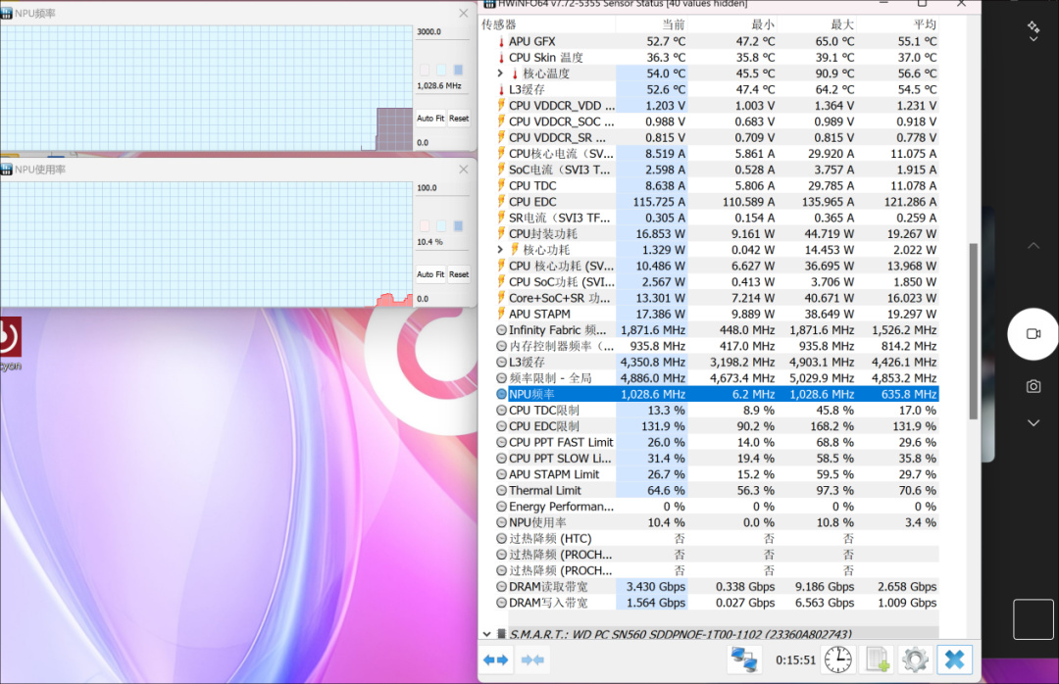Click thermometer icon beside APU GFX
1059x684 pixels.
click(x=501, y=41)
